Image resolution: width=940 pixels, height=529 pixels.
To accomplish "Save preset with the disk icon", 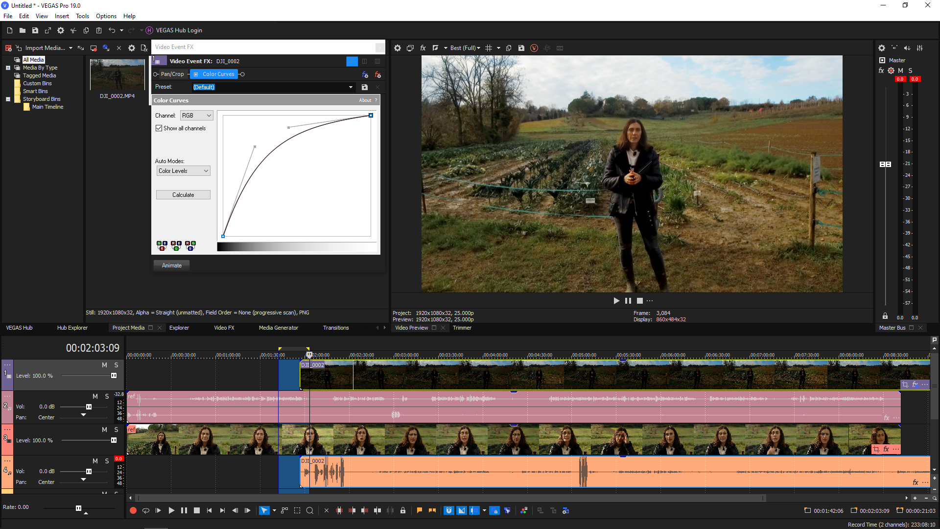I will coord(365,87).
